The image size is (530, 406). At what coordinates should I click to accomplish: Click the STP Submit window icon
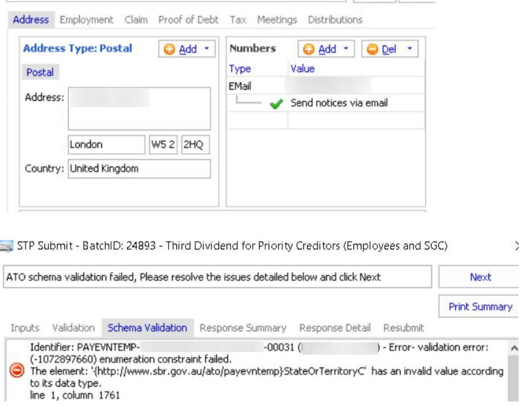(x=7, y=246)
